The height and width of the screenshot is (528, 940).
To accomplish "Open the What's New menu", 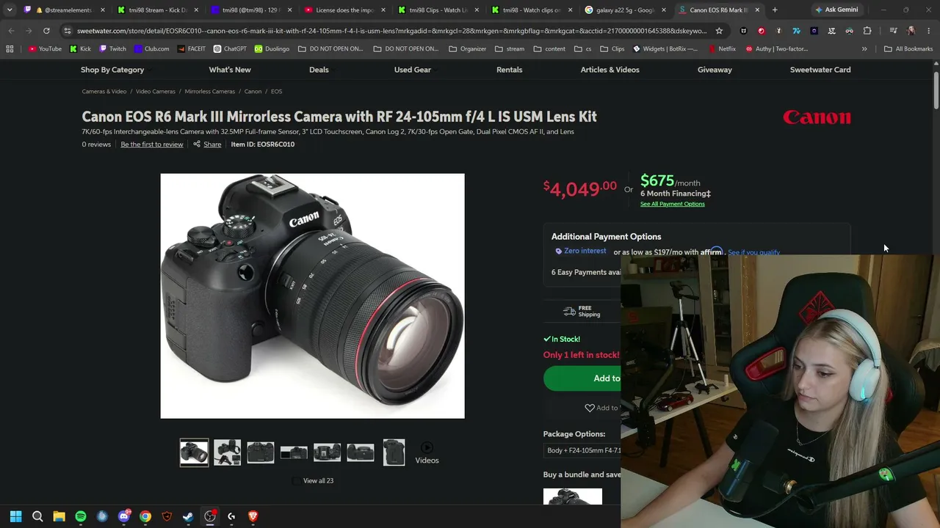I will point(230,70).
